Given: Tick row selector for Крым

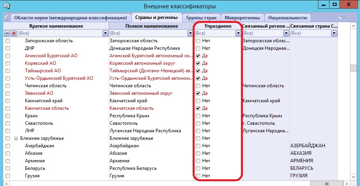Looking at the screenshot, I should point(8,116).
